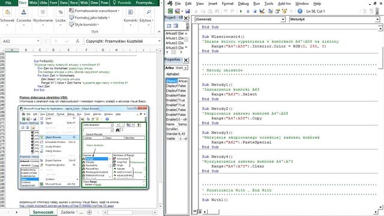Open the Metody4 procedure dropdown
The image size is (384, 216).
[x=377, y=19]
